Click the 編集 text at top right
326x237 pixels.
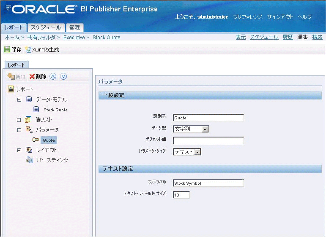(x=302, y=38)
